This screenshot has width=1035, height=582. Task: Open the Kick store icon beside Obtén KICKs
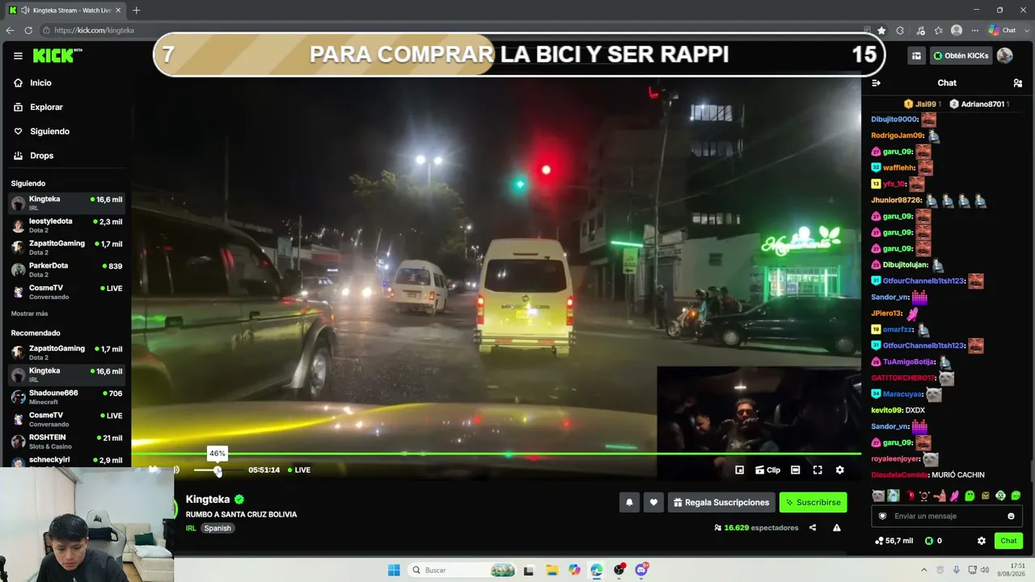(916, 56)
